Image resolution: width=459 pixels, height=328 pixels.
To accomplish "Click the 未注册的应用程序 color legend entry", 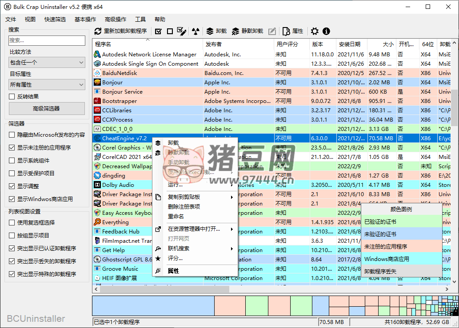I will pyautogui.click(x=386, y=246).
